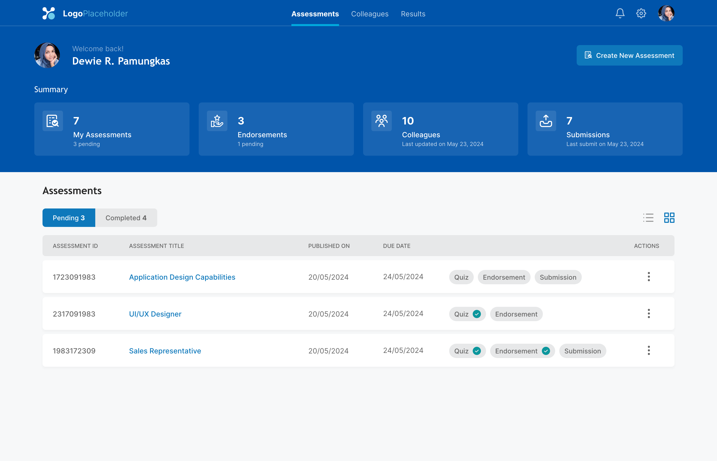Switch to list view layout
Viewport: 717px width, 461px height.
(x=648, y=218)
